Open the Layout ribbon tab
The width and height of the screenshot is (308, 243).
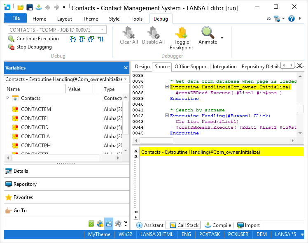click(x=65, y=19)
